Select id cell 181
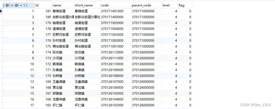 [x=43, y=11]
